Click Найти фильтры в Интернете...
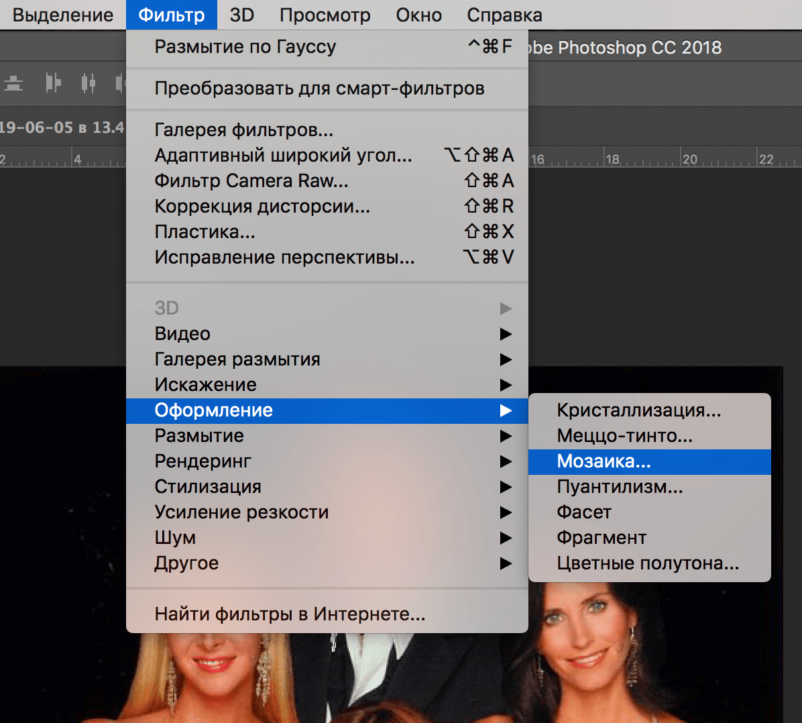 [x=290, y=614]
